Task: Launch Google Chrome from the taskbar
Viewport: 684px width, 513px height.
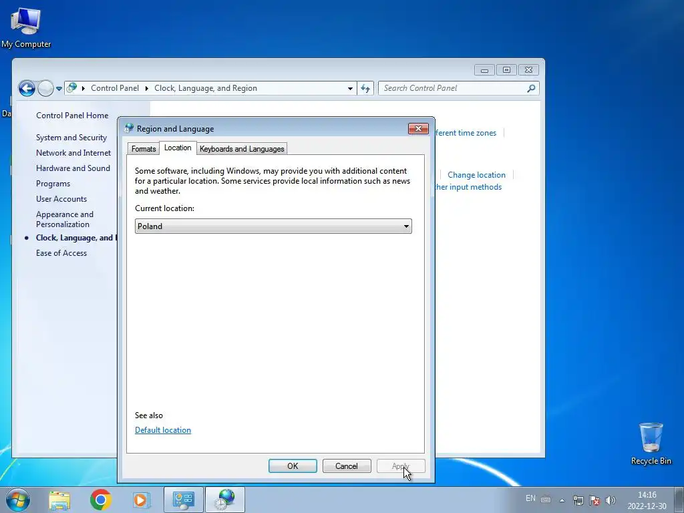Action: (x=100, y=500)
